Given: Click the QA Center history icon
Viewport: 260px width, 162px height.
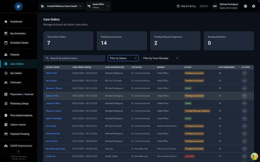Looking at the screenshot, I should click(x=6, y=73).
